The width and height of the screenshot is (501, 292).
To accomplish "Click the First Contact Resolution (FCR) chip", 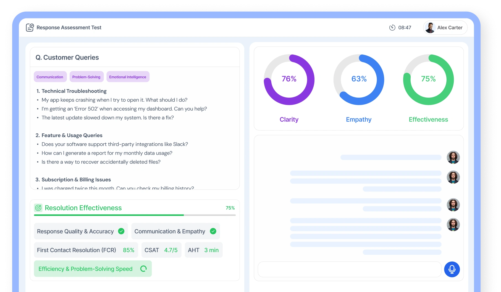I will 86,250.
